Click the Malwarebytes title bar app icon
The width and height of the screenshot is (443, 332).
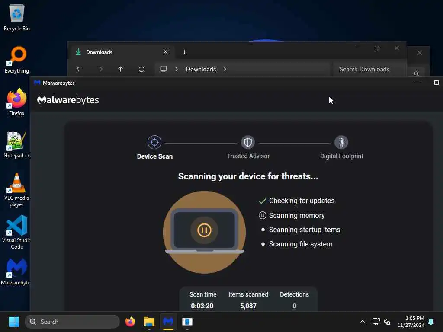(37, 83)
